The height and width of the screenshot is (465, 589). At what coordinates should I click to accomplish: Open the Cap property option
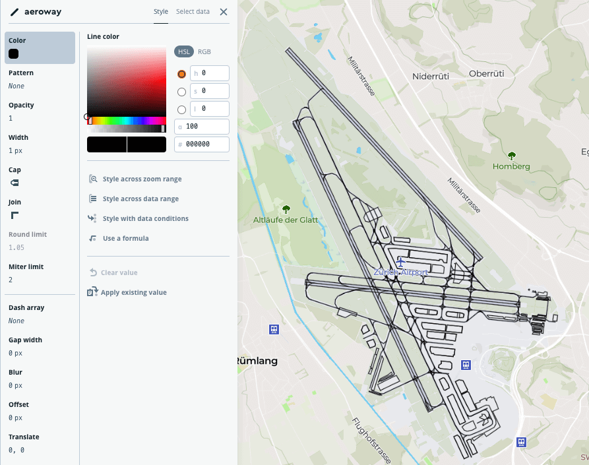tap(15, 183)
